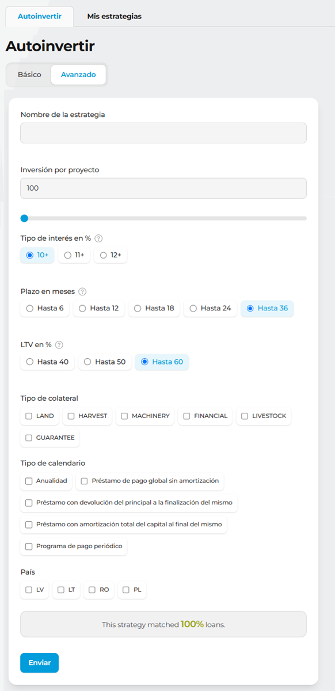This screenshot has width=335, height=691.
Task: Open the interest rate help icon
Action: [x=98, y=238]
